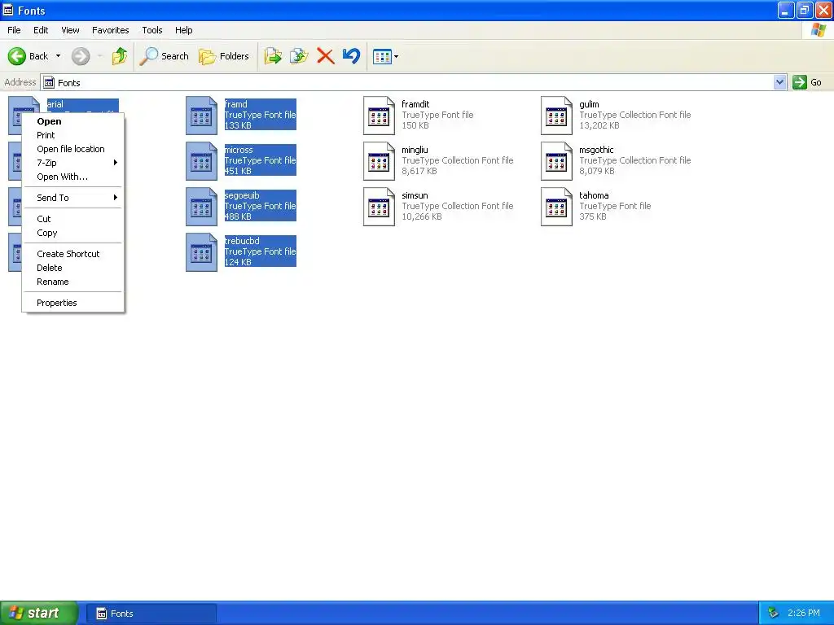Click the Copy To folder icon

click(299, 56)
